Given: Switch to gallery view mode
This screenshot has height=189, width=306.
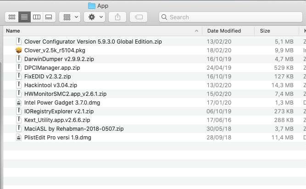Looking at the screenshot, I should point(49,17).
